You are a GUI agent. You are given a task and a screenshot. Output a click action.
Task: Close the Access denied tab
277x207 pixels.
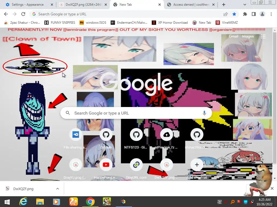click(213, 5)
